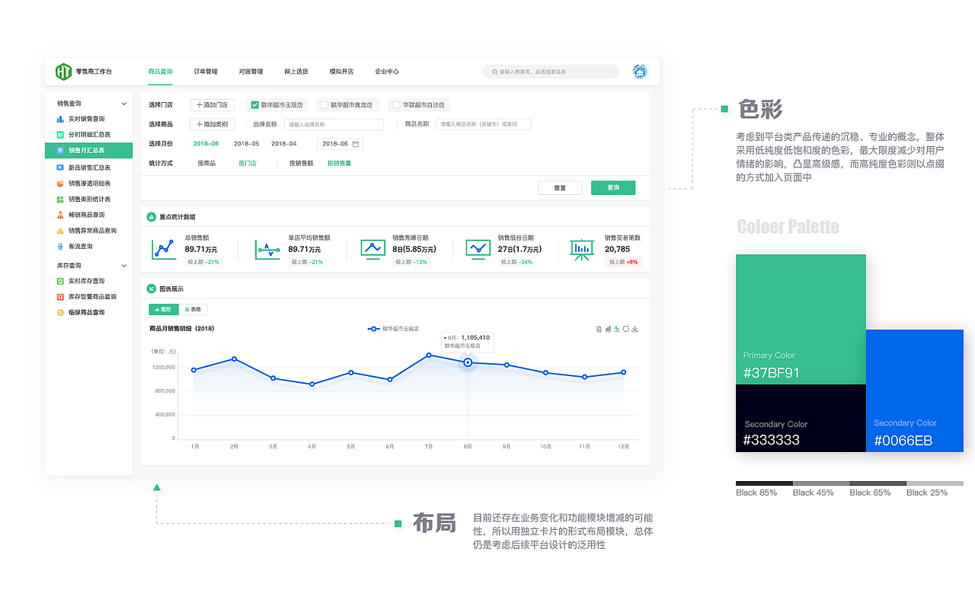Viewport: 975px width, 609px height.
Task: Click the 实时销售查询 bar chart icon
Action: [61, 119]
